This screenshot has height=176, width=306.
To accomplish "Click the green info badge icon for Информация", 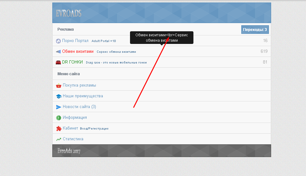I will tap(58, 118).
